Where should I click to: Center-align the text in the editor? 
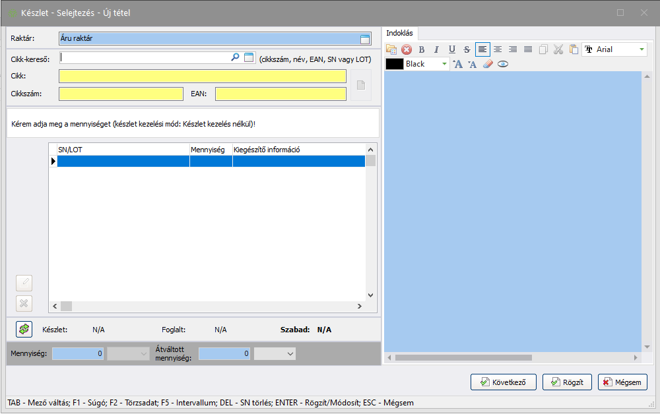pos(498,49)
